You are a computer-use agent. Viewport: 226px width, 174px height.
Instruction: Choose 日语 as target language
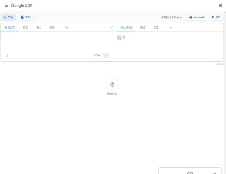(156, 27)
